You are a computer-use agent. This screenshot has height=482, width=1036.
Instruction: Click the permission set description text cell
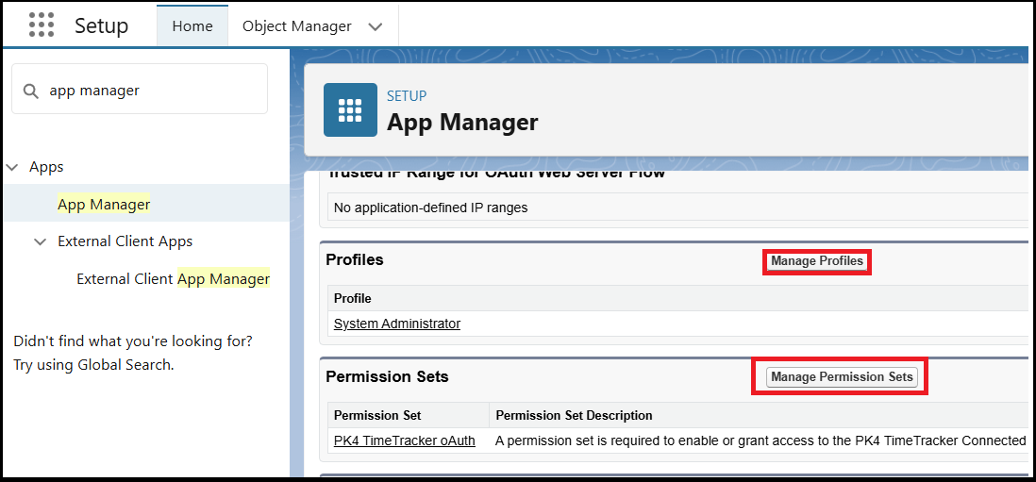tap(760, 441)
